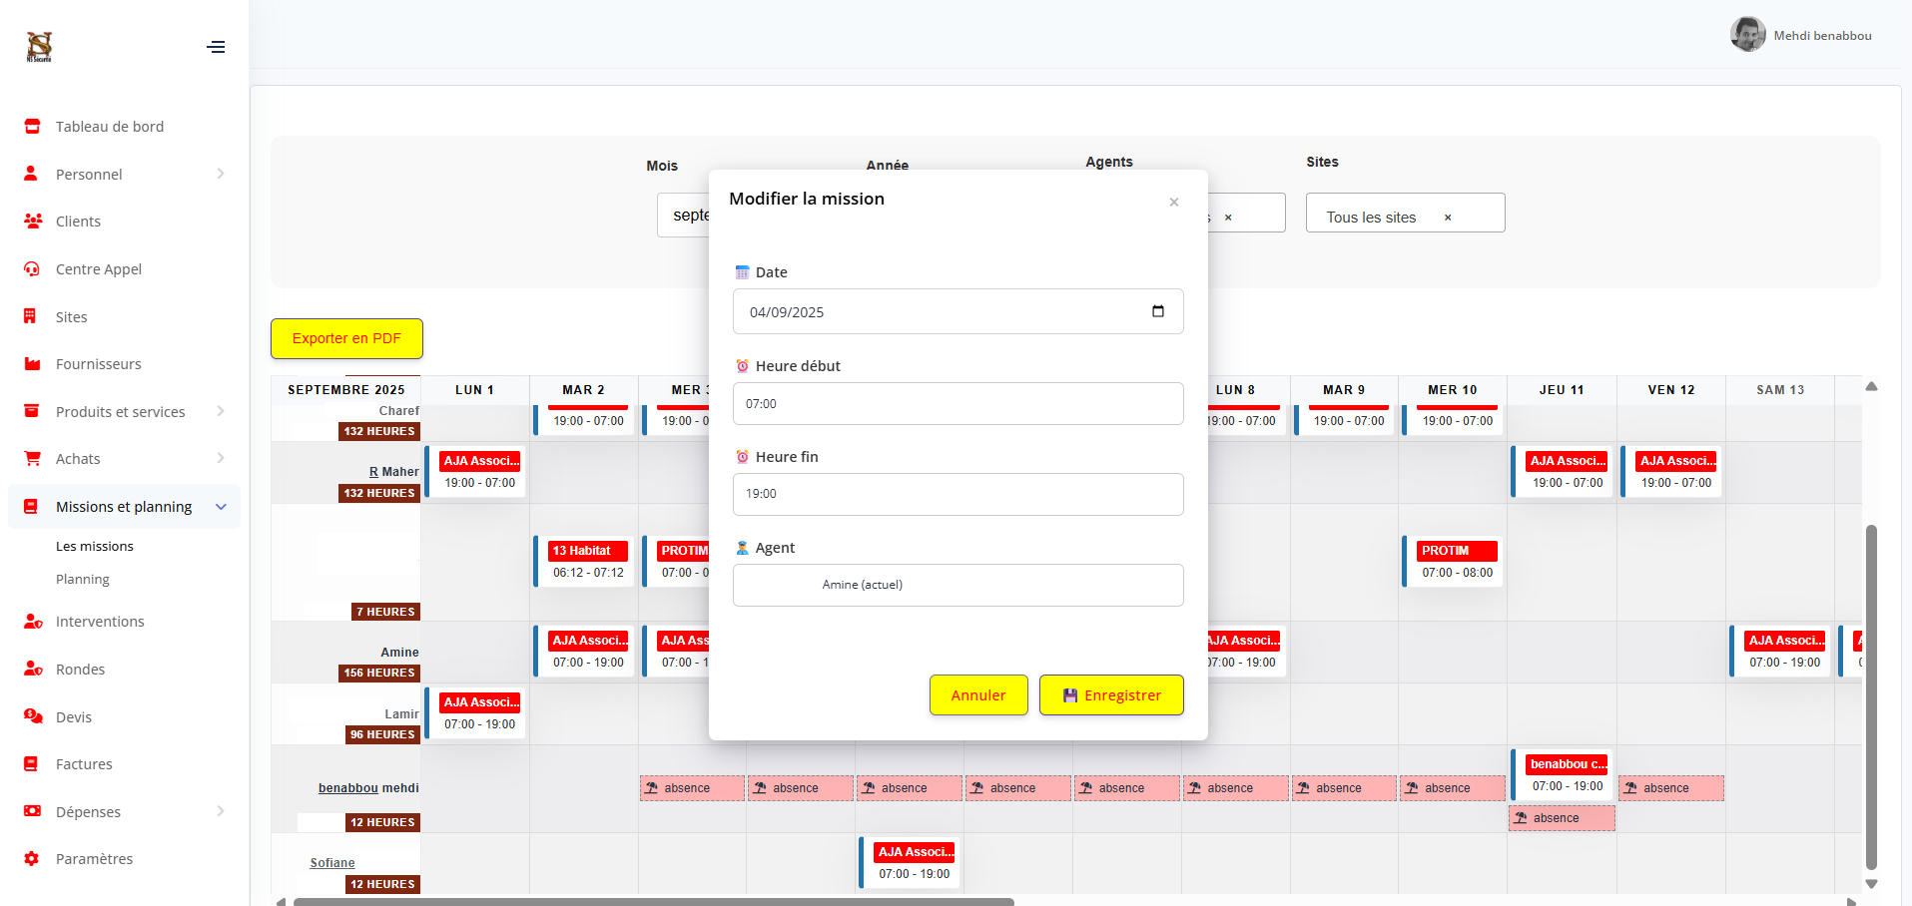Image resolution: width=1912 pixels, height=906 pixels.
Task: Click the Centre Appel headset icon
Action: pyautogui.click(x=32, y=269)
